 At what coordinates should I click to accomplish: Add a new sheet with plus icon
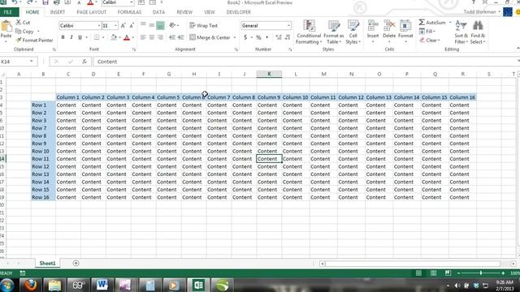pos(76,263)
